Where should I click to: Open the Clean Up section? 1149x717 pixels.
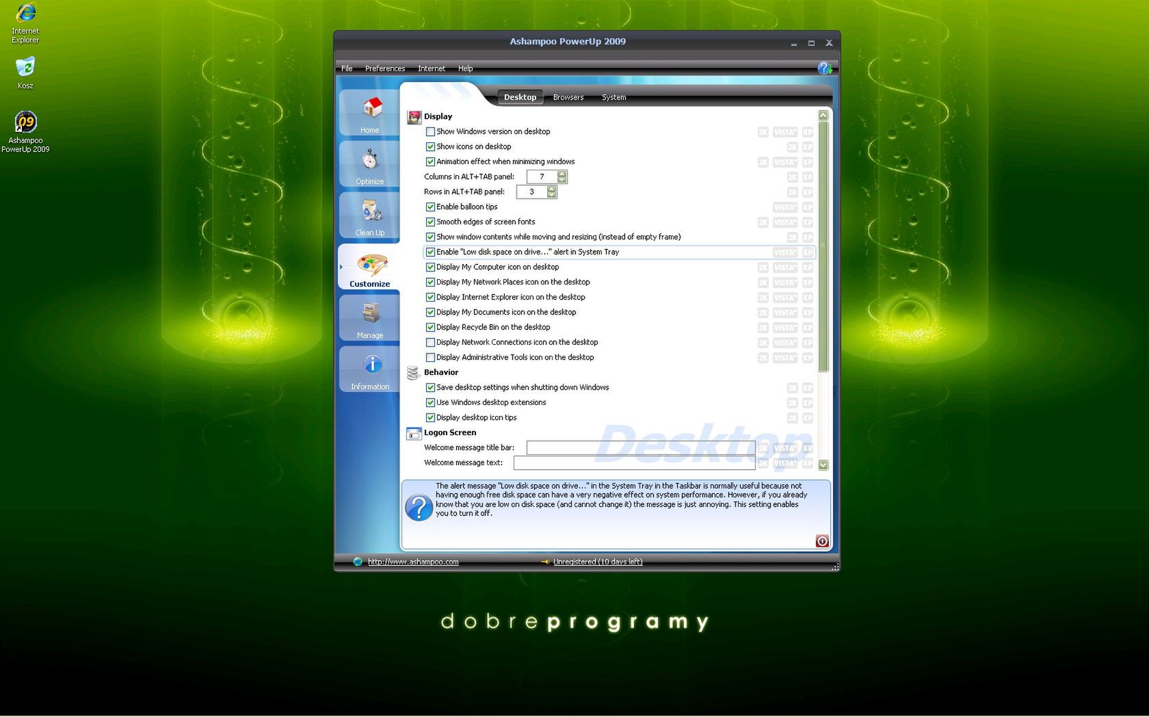[369, 216]
